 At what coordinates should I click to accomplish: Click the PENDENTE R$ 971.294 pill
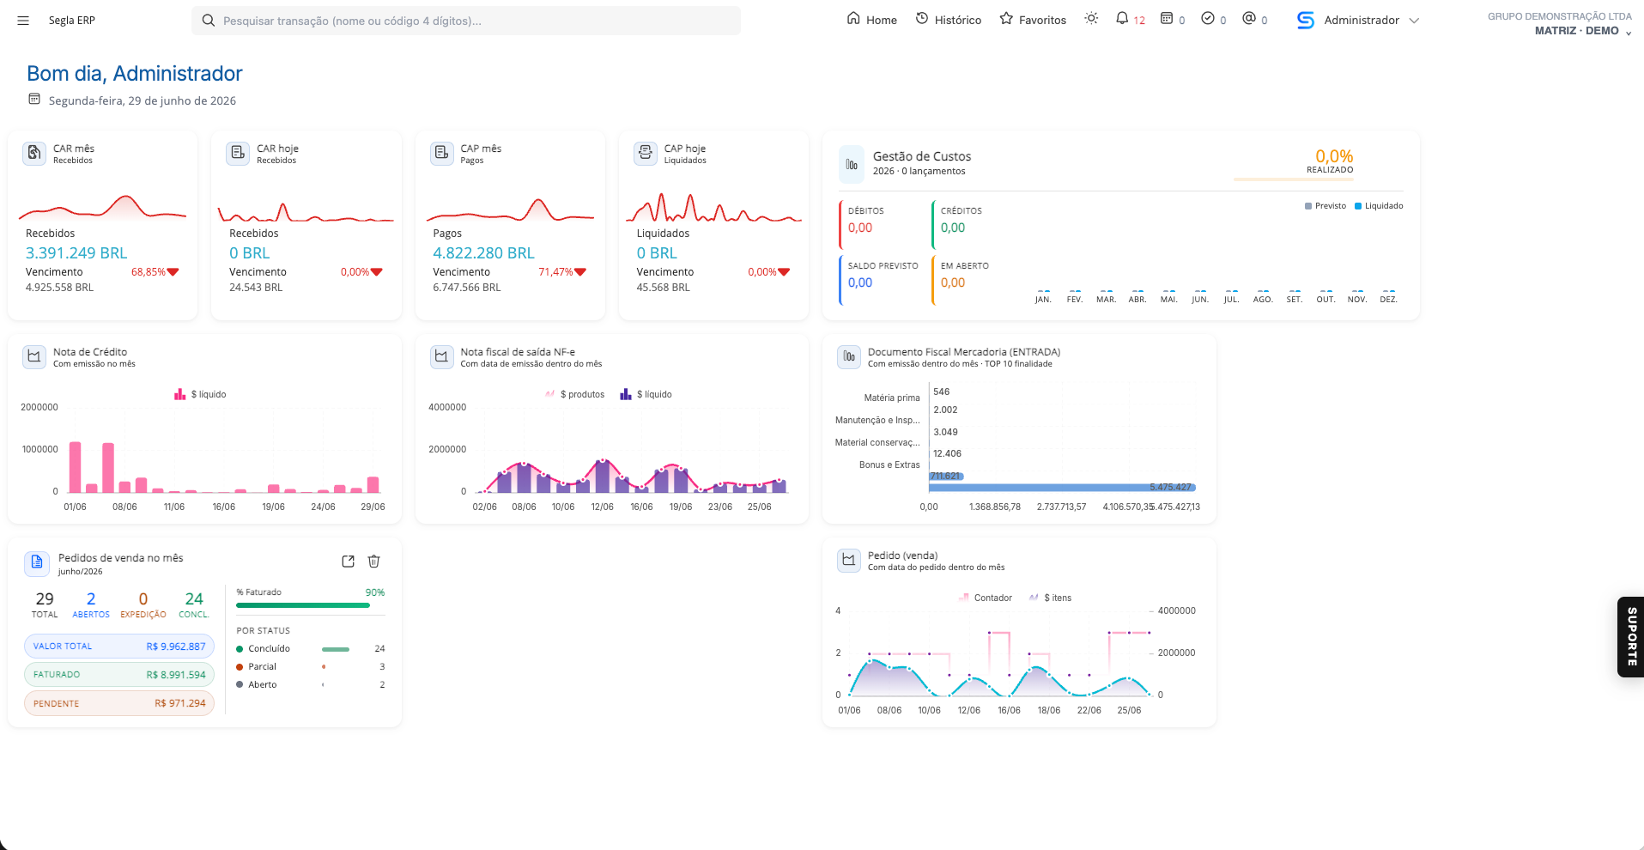[119, 703]
